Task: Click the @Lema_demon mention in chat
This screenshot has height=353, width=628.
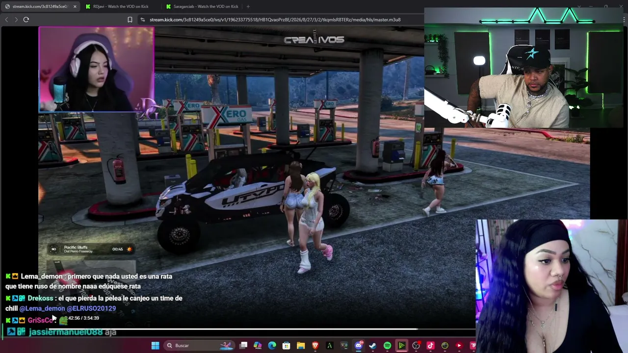Action: click(x=42, y=308)
